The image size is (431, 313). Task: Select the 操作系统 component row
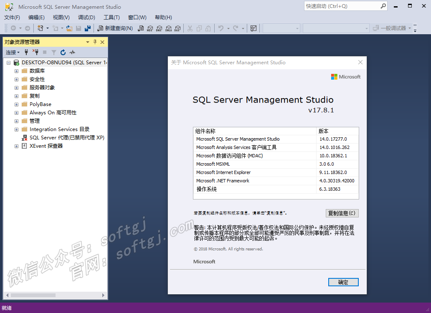click(x=276, y=189)
